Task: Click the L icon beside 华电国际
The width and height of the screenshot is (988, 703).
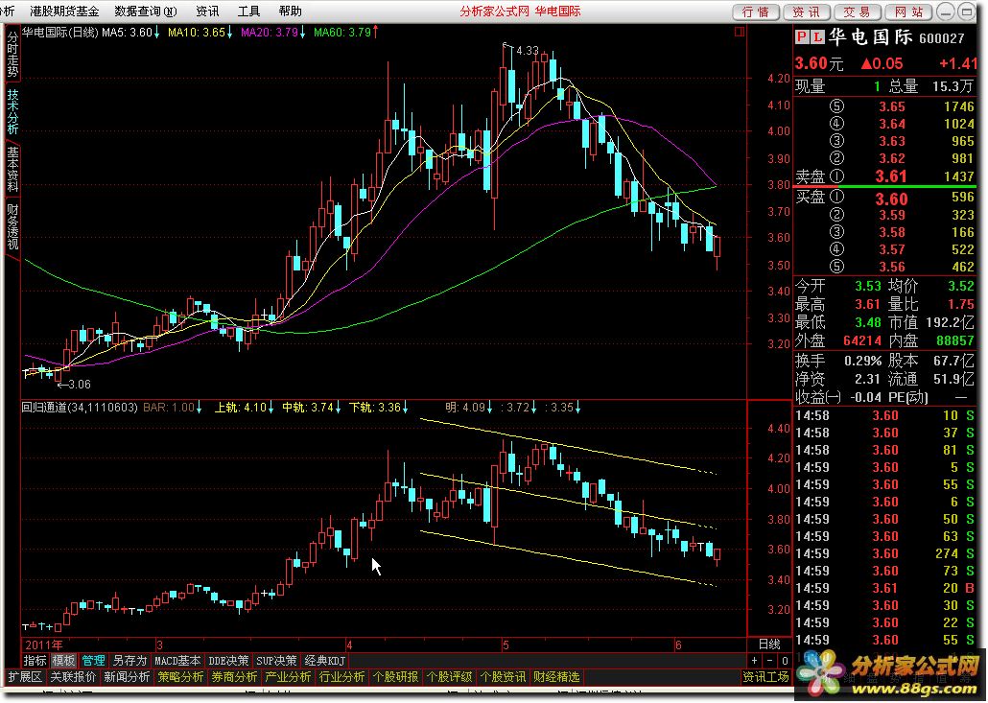Action: (x=816, y=37)
